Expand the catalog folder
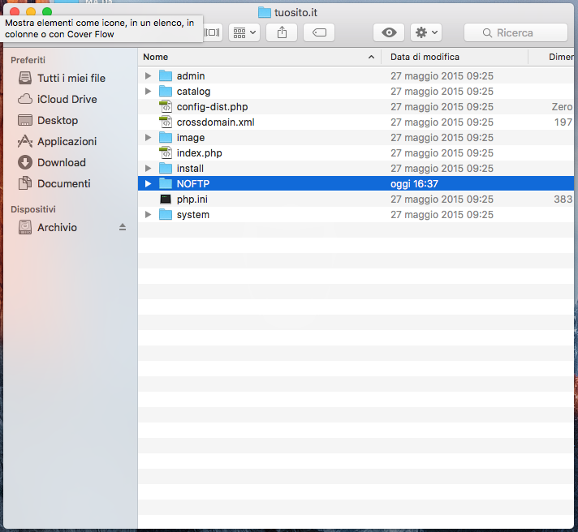 149,92
